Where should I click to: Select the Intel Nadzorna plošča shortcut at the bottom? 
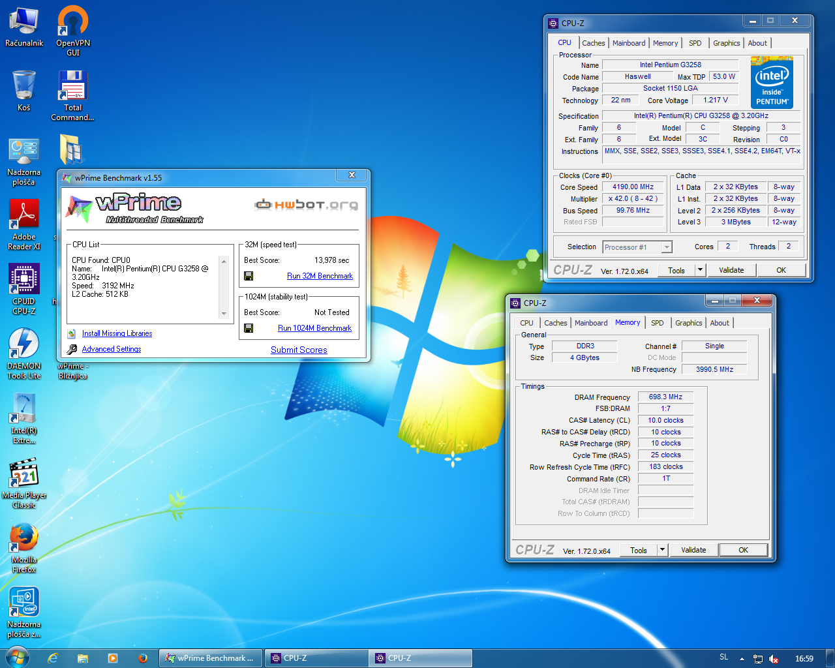(x=24, y=613)
